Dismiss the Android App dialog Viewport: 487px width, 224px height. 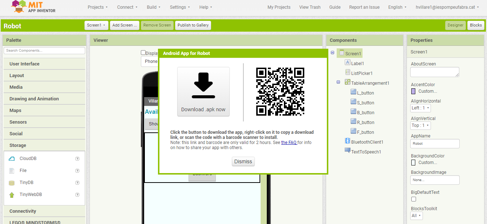[x=243, y=161]
